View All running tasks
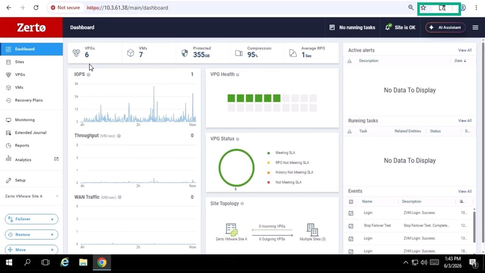 coord(465,121)
